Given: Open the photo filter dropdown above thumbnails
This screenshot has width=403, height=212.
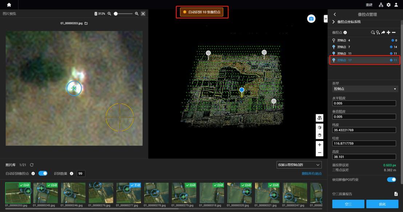Looking at the screenshot, I should [x=299, y=165].
